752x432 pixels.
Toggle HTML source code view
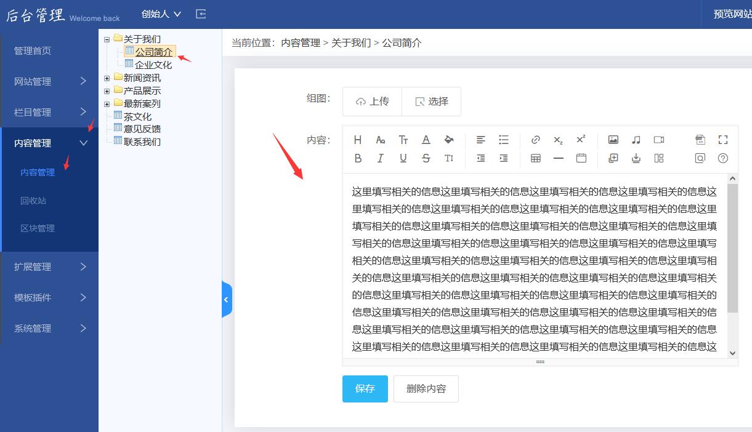point(700,140)
